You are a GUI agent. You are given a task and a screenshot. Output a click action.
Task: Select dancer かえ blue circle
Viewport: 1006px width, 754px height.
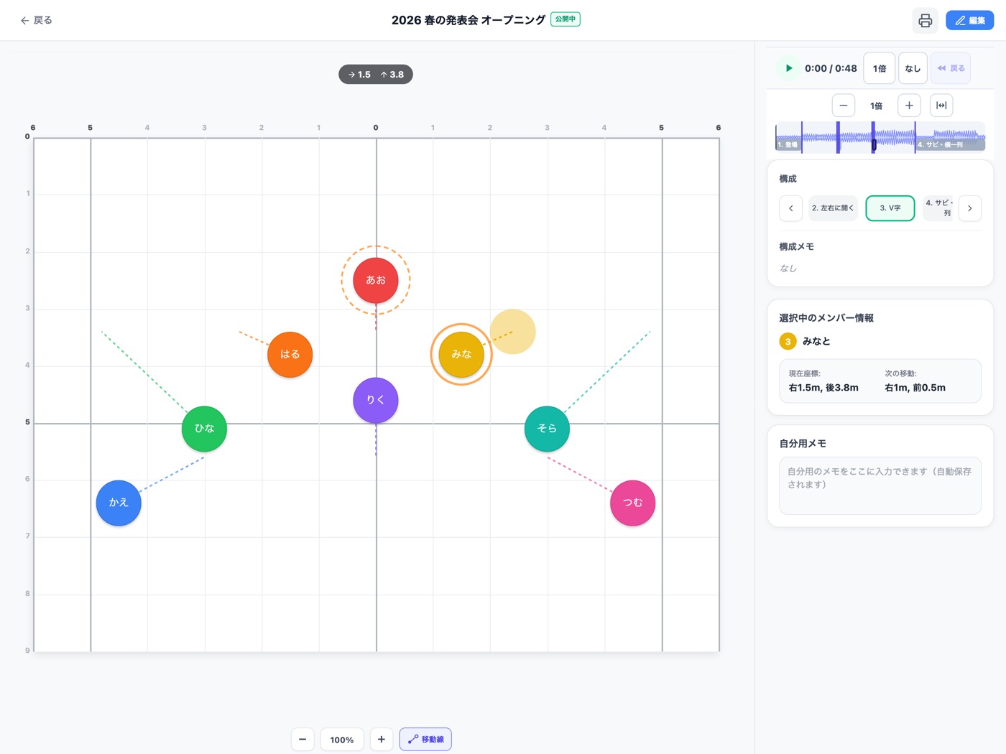coord(119,503)
